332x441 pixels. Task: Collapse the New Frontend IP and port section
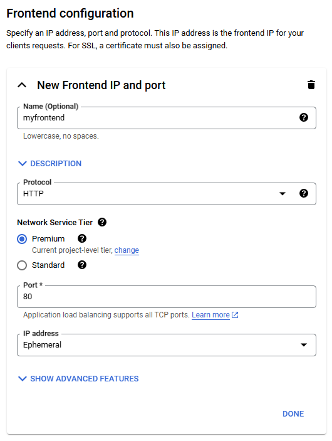click(x=22, y=85)
